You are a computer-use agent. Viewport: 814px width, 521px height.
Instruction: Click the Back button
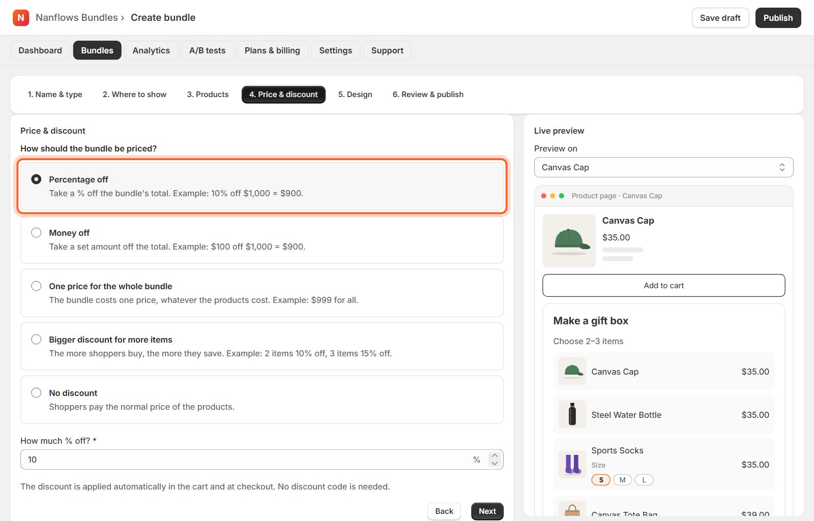coord(444,511)
